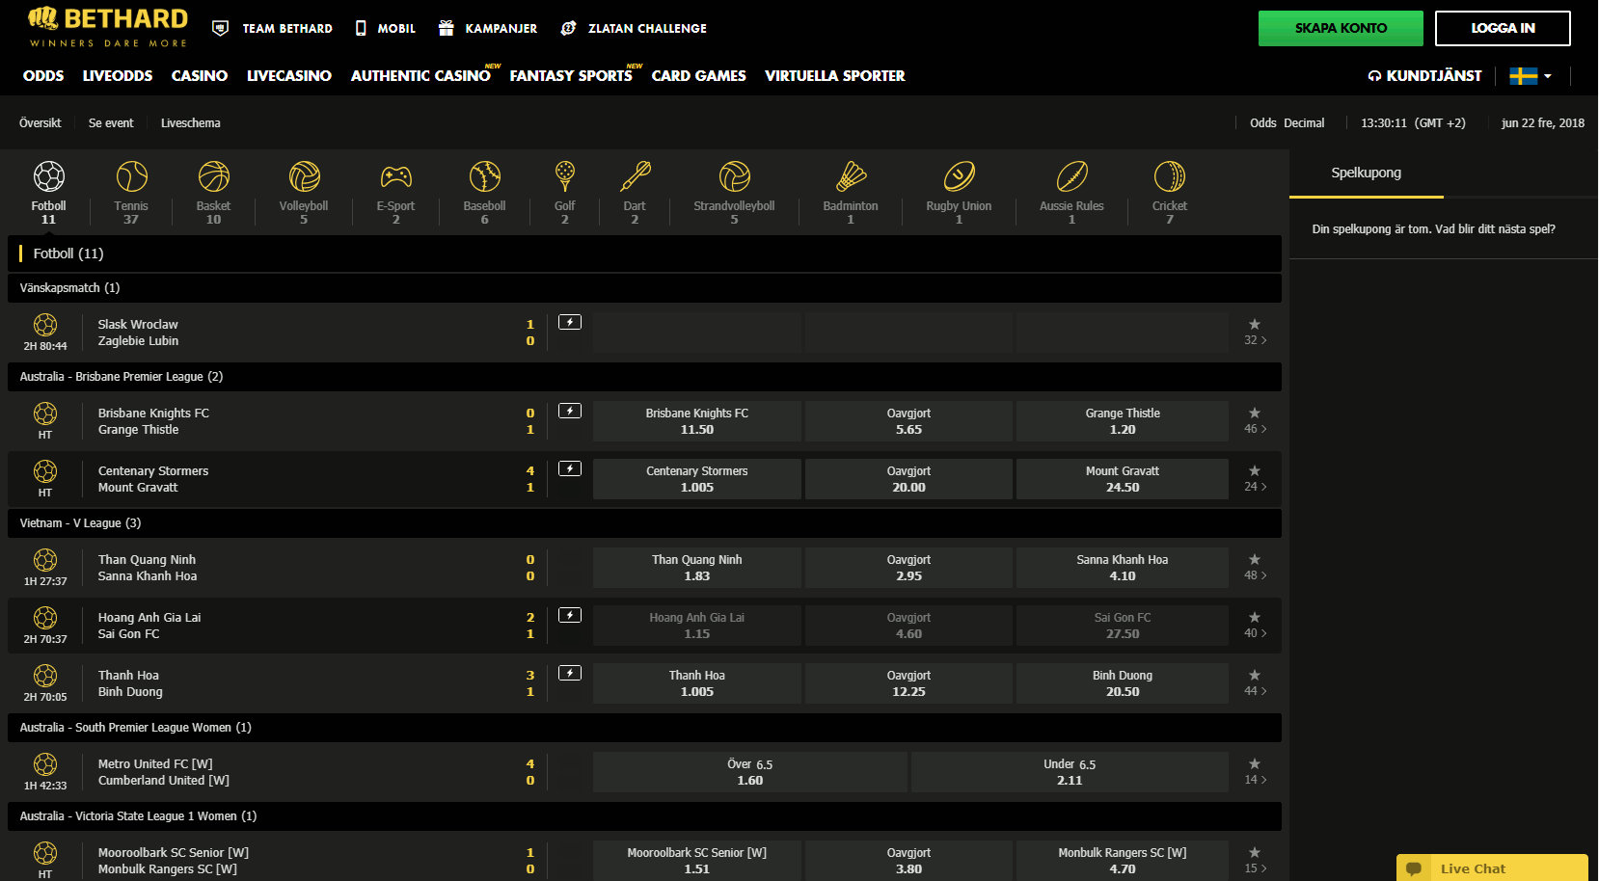The image size is (1599, 881).
Task: Favorite the Brisbane Knights FC match star
Action: point(1255,413)
